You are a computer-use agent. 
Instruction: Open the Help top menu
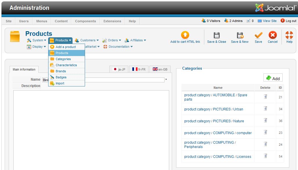132,21
